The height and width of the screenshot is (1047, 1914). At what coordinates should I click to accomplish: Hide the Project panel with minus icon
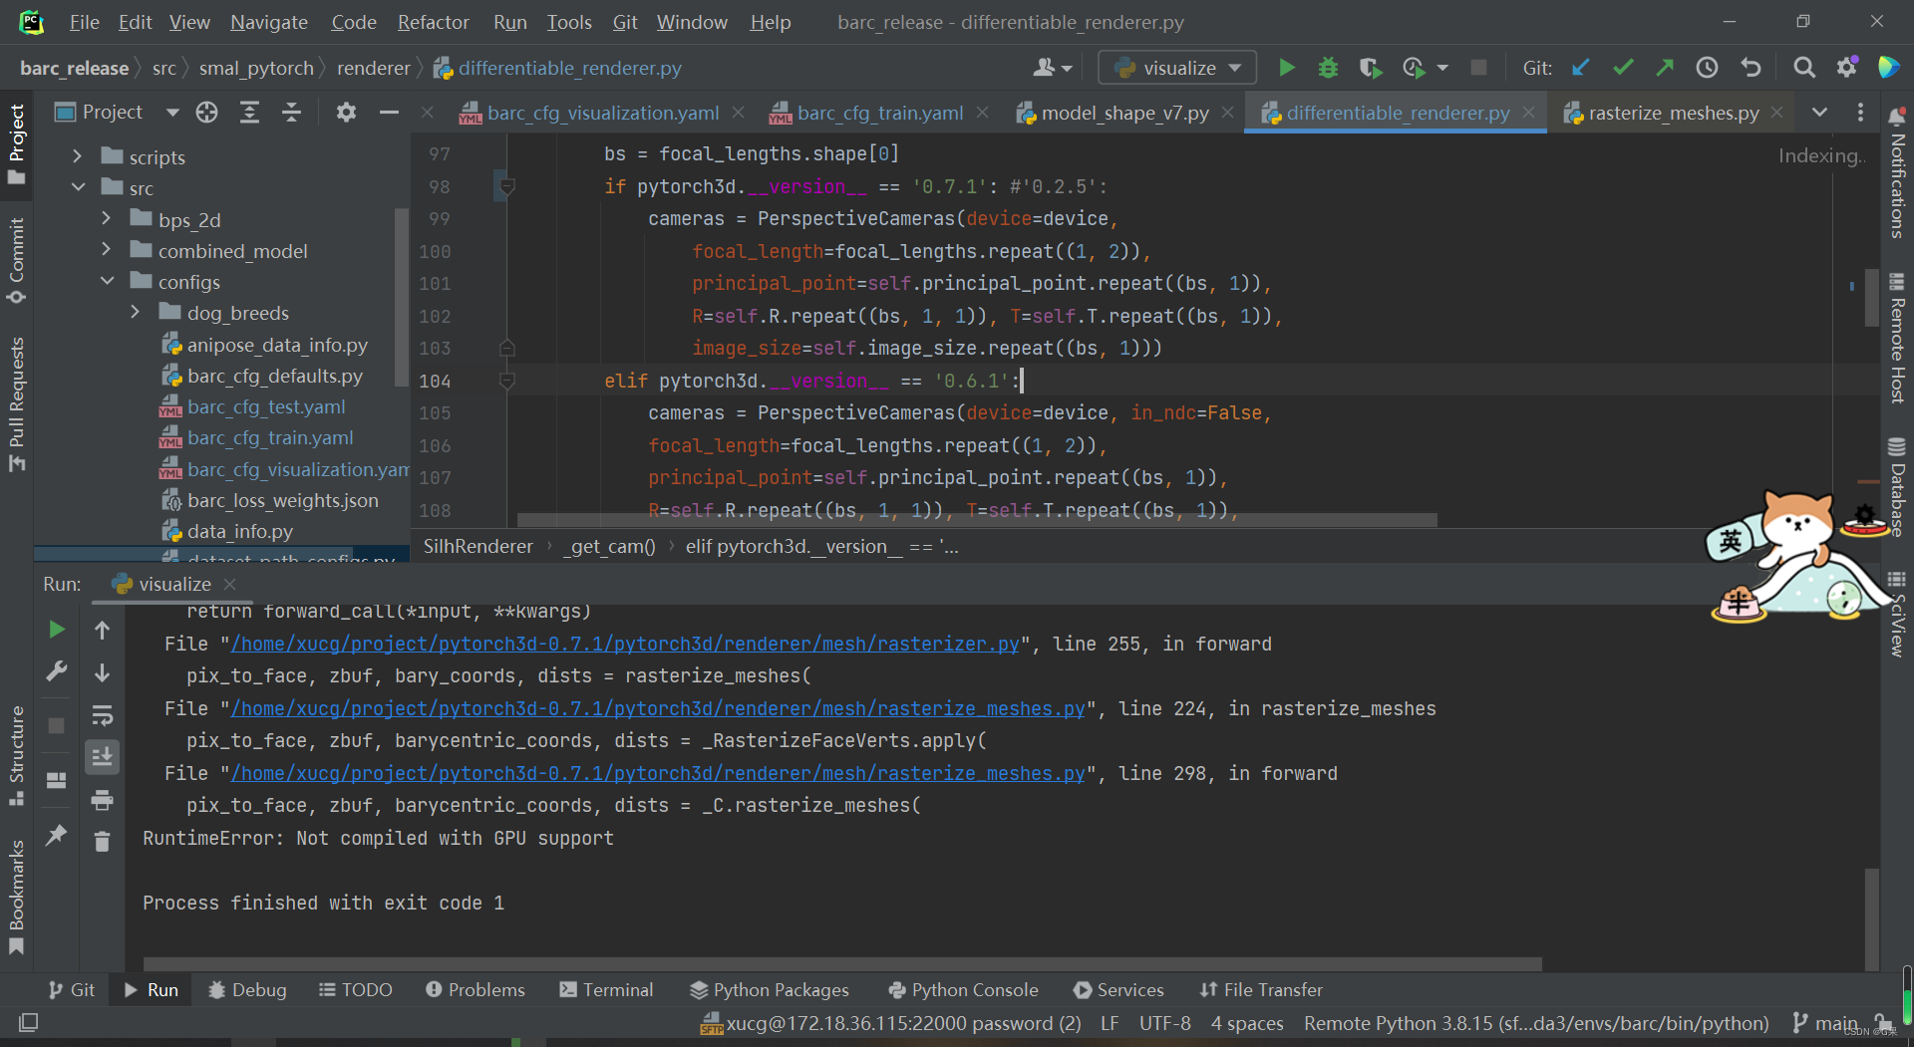[x=389, y=113]
